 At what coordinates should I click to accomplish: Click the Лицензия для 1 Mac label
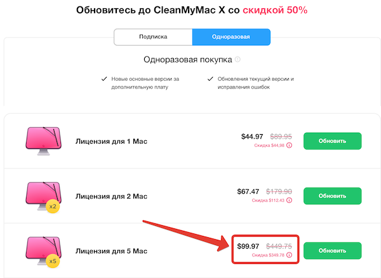point(111,141)
